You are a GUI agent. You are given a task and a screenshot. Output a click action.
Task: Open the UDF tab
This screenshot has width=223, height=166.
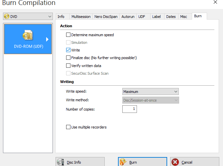143,17
